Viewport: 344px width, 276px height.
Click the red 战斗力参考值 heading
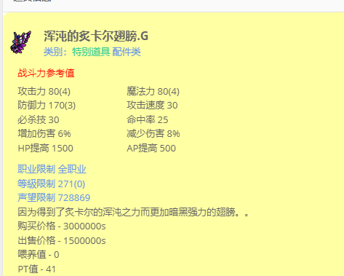pos(46,73)
